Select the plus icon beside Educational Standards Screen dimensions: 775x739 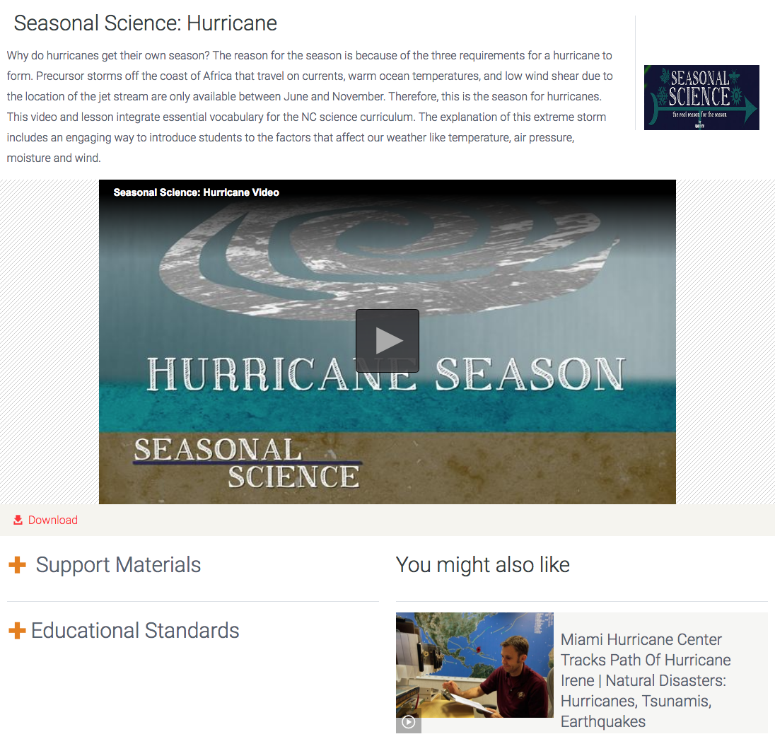(x=18, y=630)
